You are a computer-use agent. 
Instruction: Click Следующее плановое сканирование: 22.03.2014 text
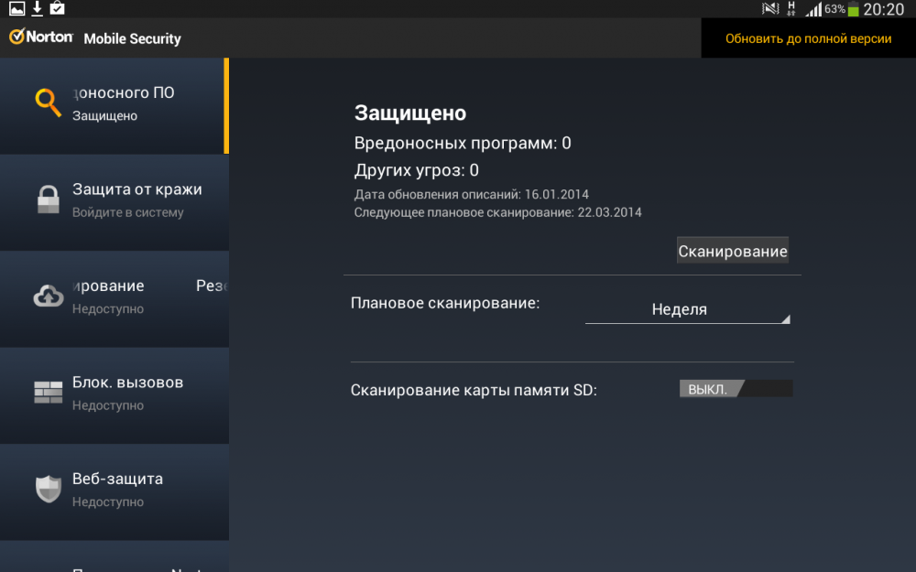tap(497, 212)
